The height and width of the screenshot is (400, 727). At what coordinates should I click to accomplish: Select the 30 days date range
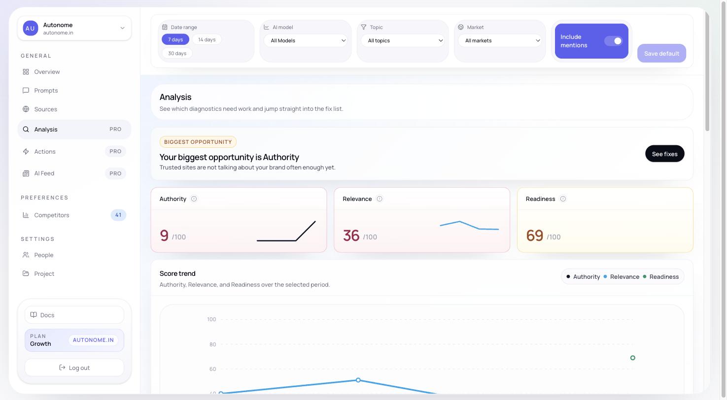tap(177, 53)
